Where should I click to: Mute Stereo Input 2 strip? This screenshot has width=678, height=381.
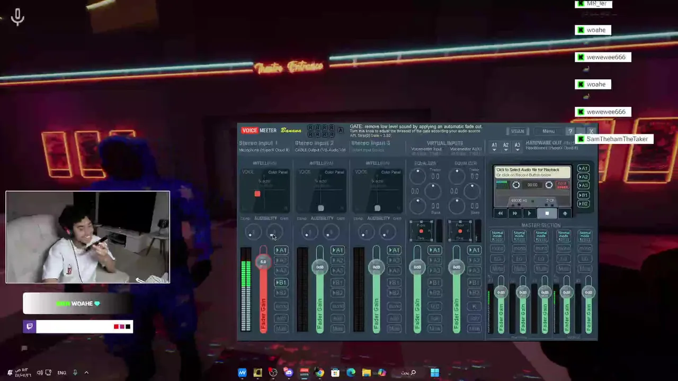pyautogui.click(x=337, y=329)
